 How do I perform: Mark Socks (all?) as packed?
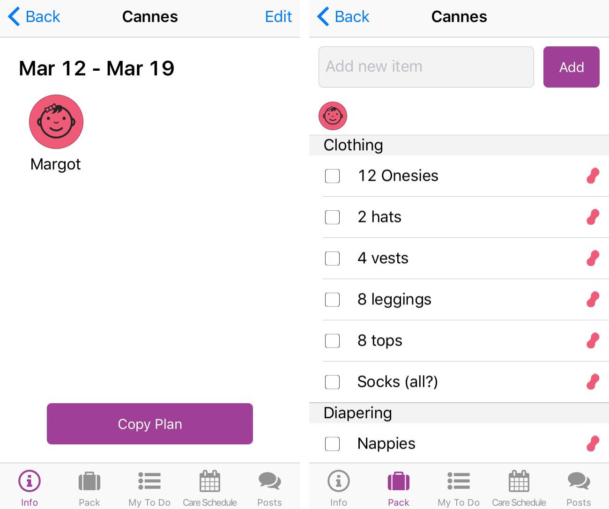(x=332, y=382)
